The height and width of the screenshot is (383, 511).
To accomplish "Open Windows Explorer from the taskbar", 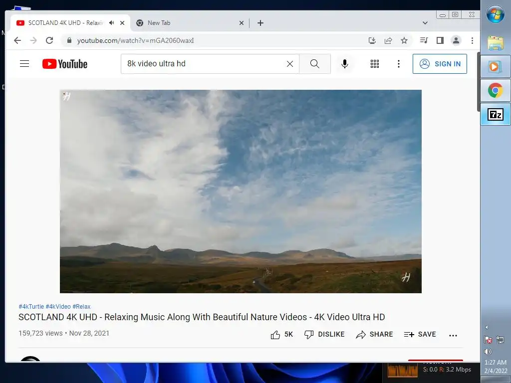I will point(496,43).
